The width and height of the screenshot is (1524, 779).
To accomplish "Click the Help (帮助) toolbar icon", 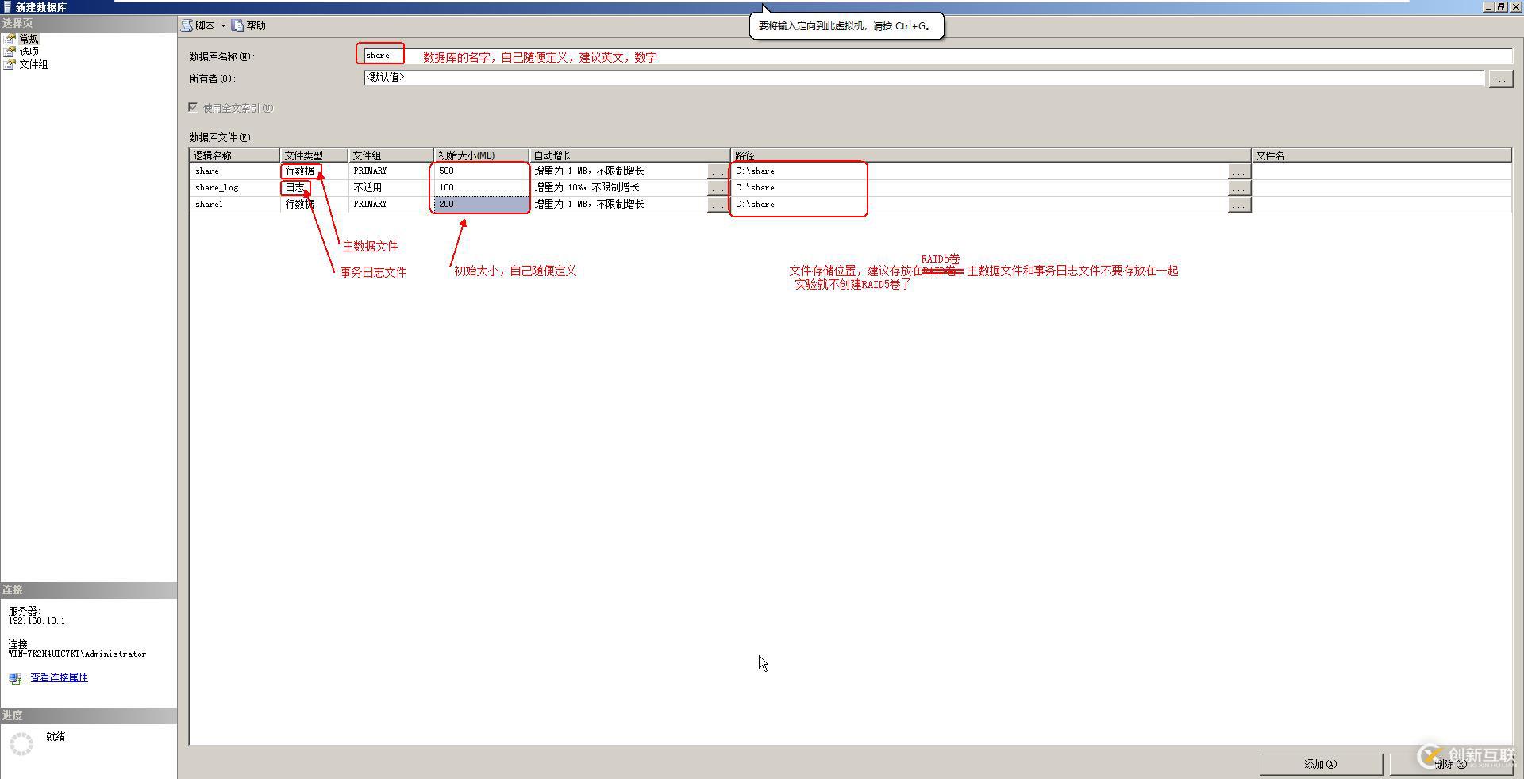I will [237, 25].
